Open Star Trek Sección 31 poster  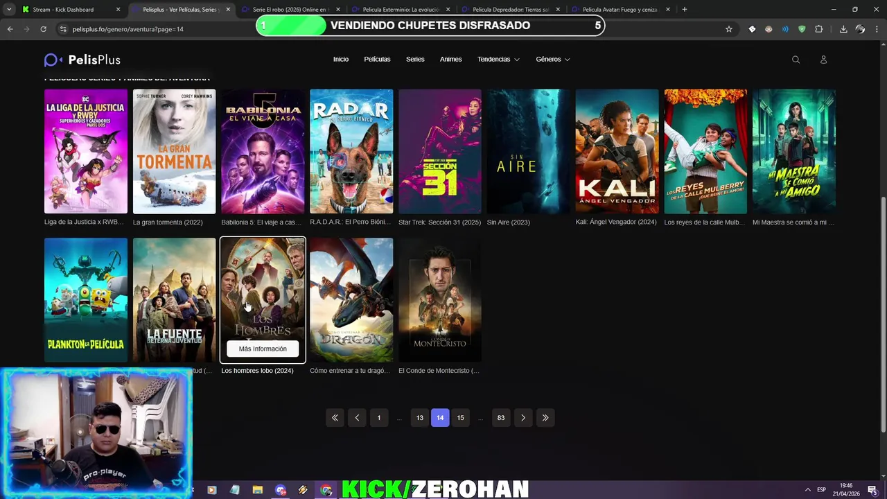tap(440, 151)
